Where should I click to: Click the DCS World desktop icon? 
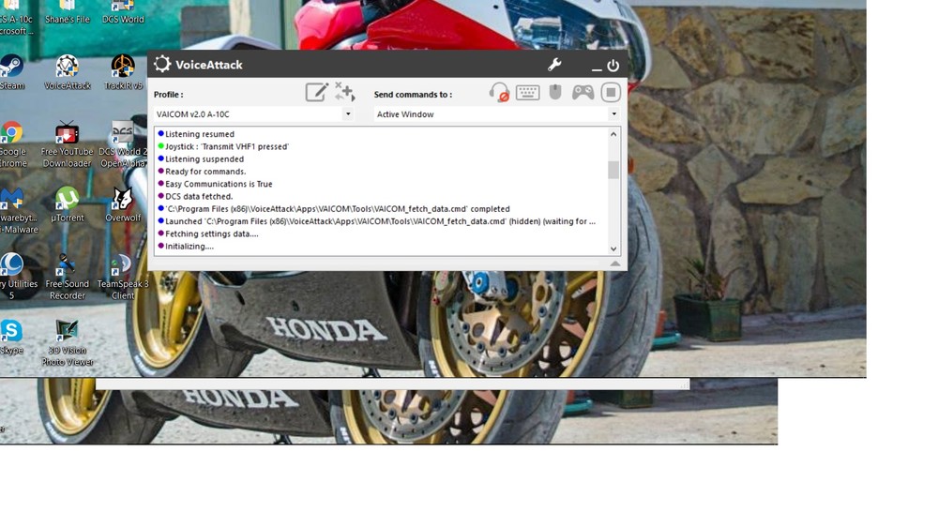click(123, 12)
